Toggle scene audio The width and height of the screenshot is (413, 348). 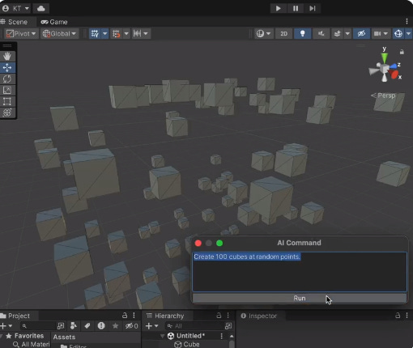(321, 34)
